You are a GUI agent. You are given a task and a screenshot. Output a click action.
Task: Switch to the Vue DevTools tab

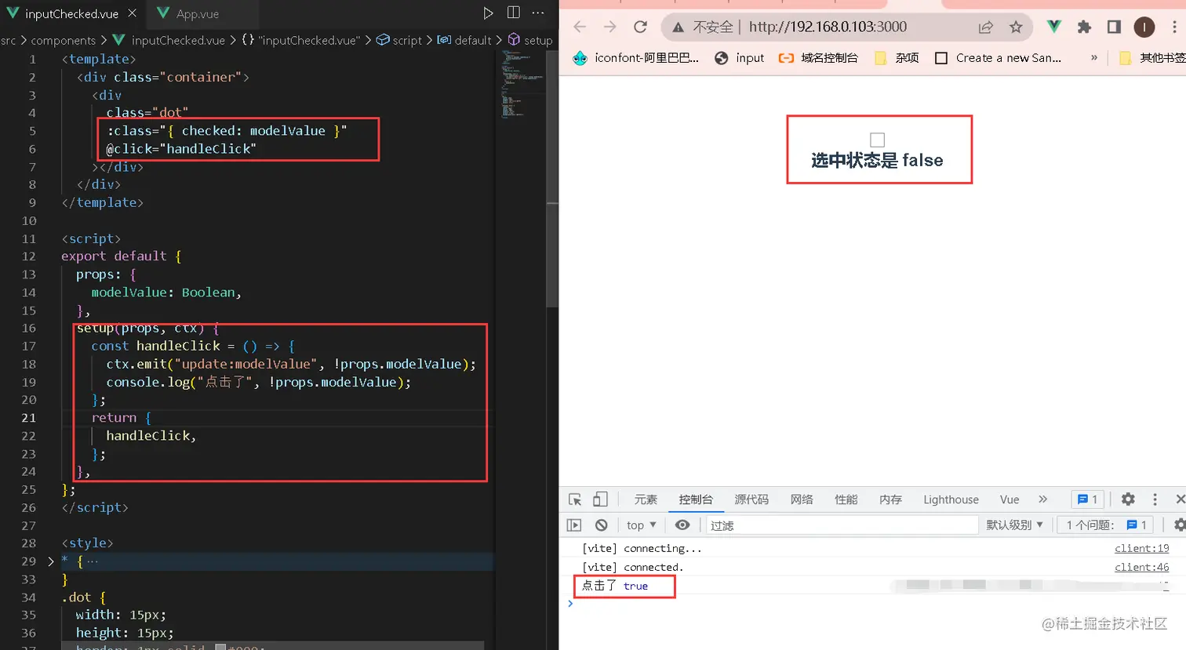(x=1010, y=499)
